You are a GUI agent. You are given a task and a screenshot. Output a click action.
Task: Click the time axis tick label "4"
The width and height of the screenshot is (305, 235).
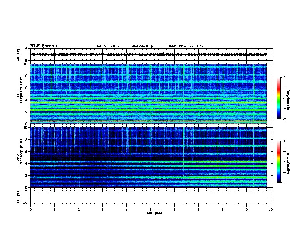(127, 210)
